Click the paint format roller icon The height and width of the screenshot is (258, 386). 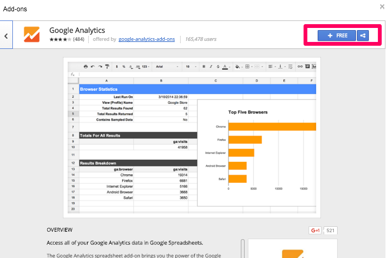click(107, 67)
